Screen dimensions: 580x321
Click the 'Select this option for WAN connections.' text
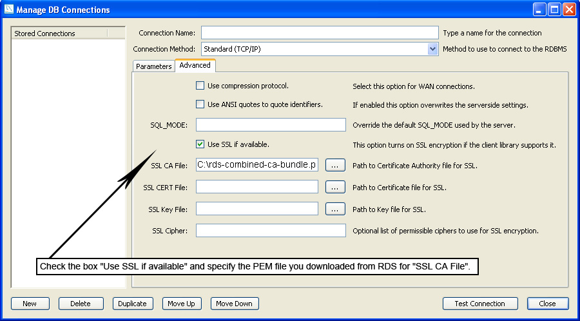414,86
